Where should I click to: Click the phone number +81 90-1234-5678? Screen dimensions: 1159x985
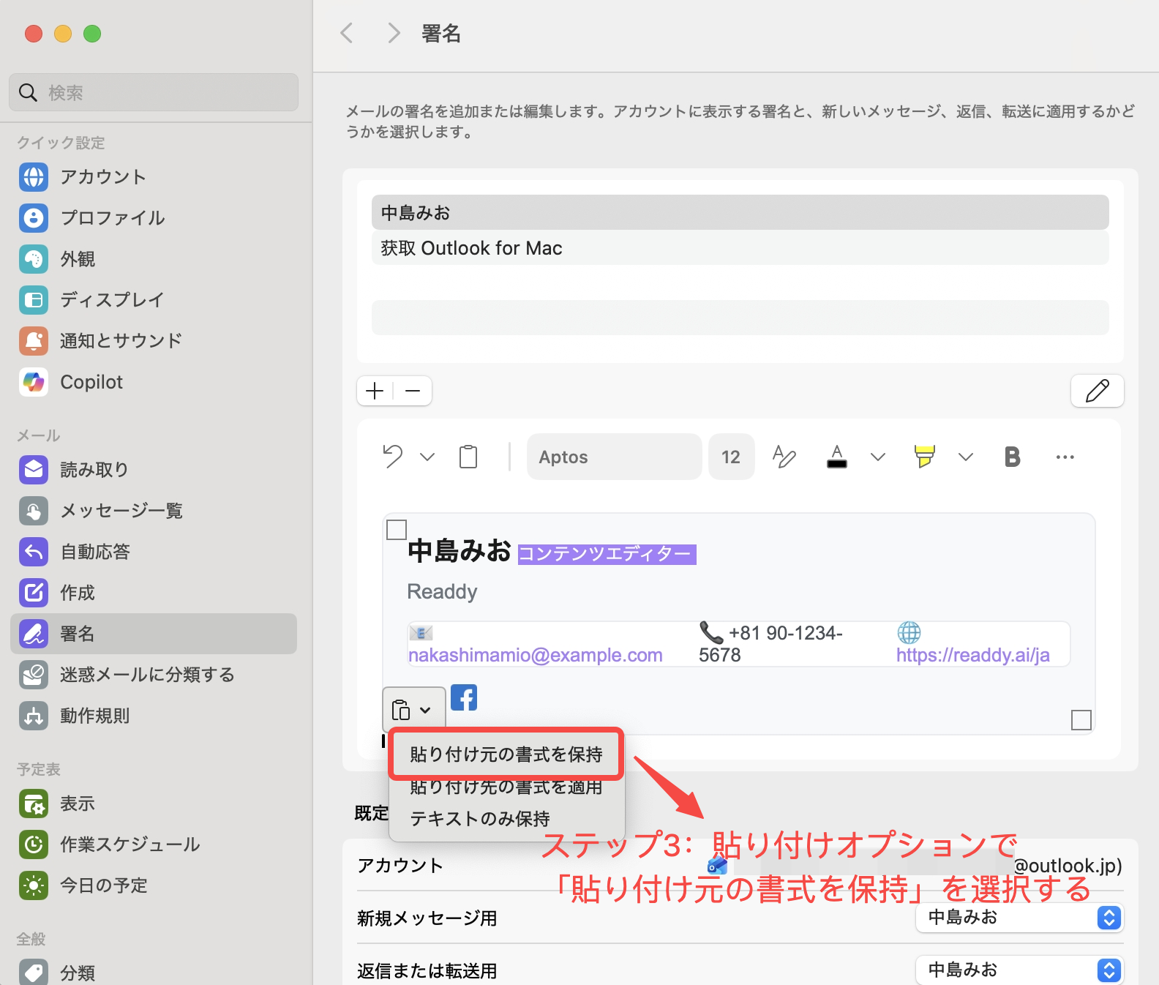point(771,644)
